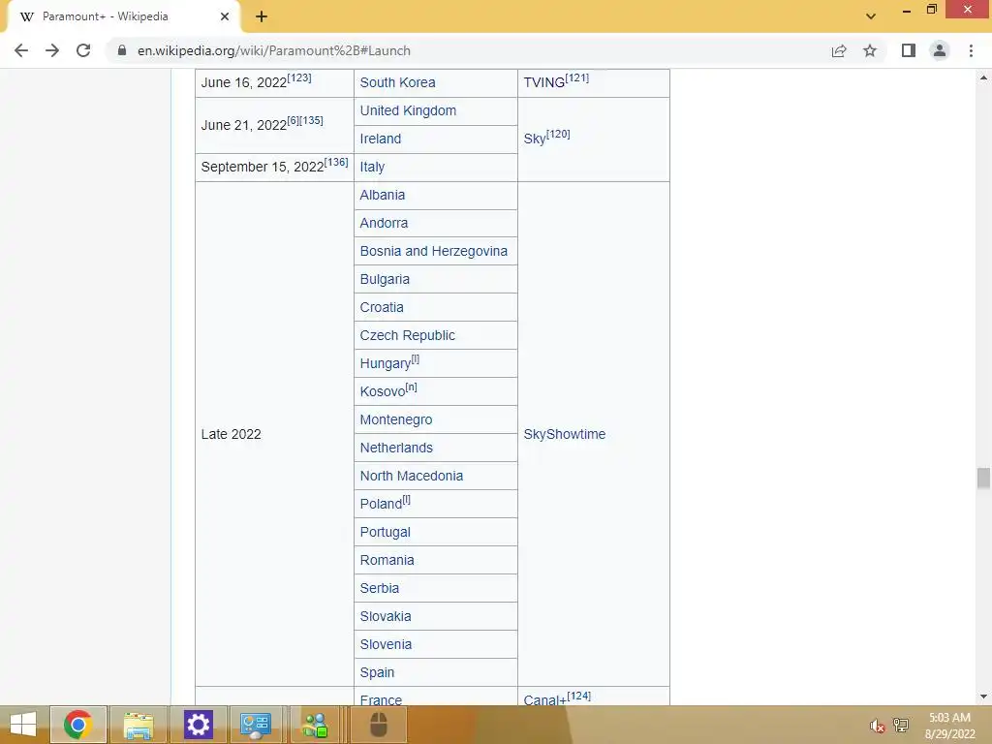Image resolution: width=992 pixels, height=744 pixels.
Task: Open the taskbar clock and date
Action: coord(949,726)
